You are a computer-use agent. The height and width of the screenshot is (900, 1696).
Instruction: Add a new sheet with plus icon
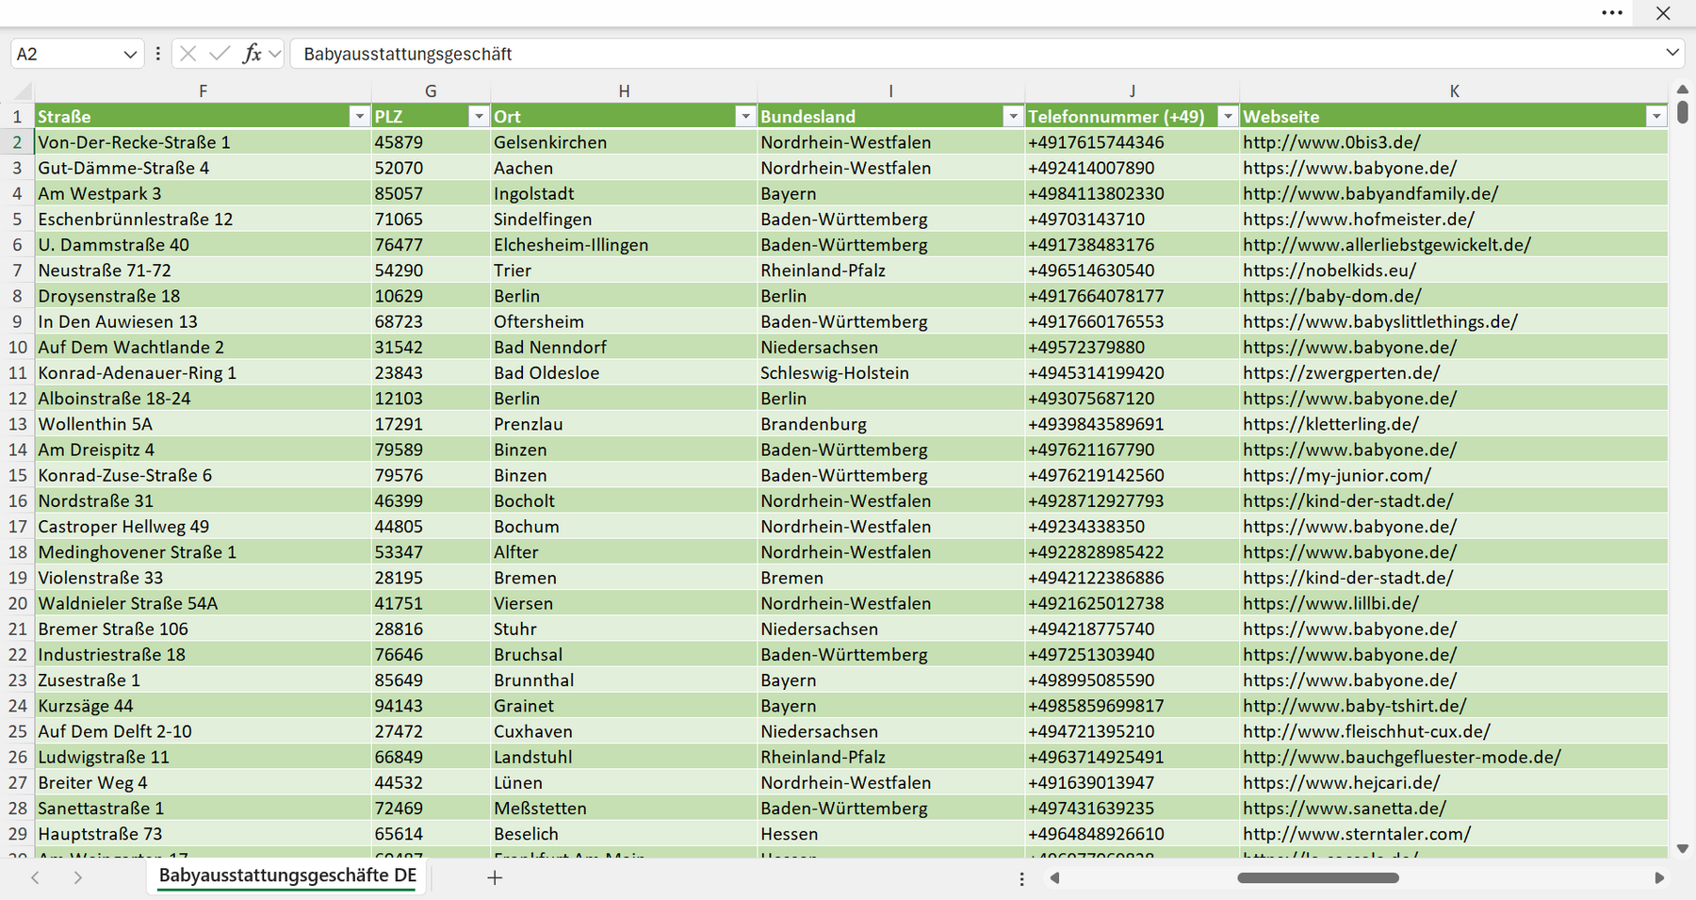tap(495, 877)
